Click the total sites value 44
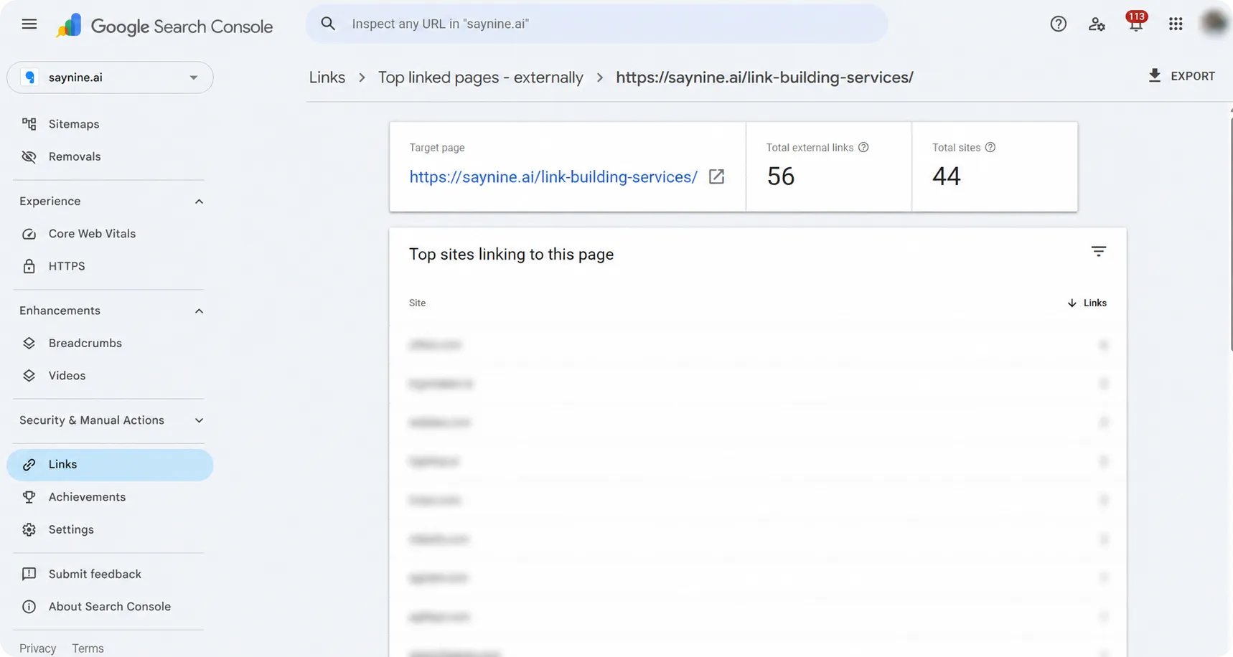 (x=947, y=176)
